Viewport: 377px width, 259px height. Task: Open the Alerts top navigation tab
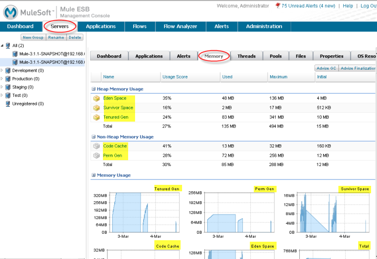(221, 27)
